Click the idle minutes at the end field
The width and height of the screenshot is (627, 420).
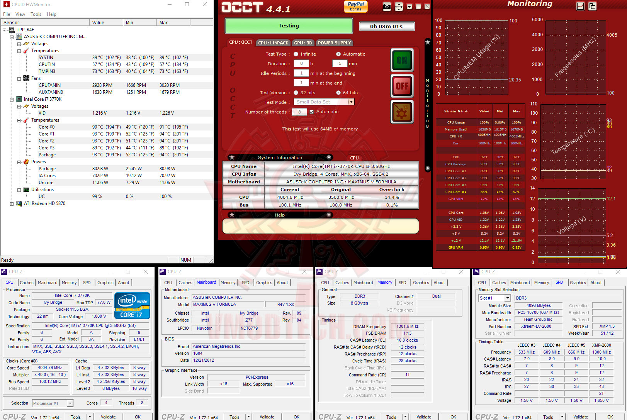(x=301, y=83)
